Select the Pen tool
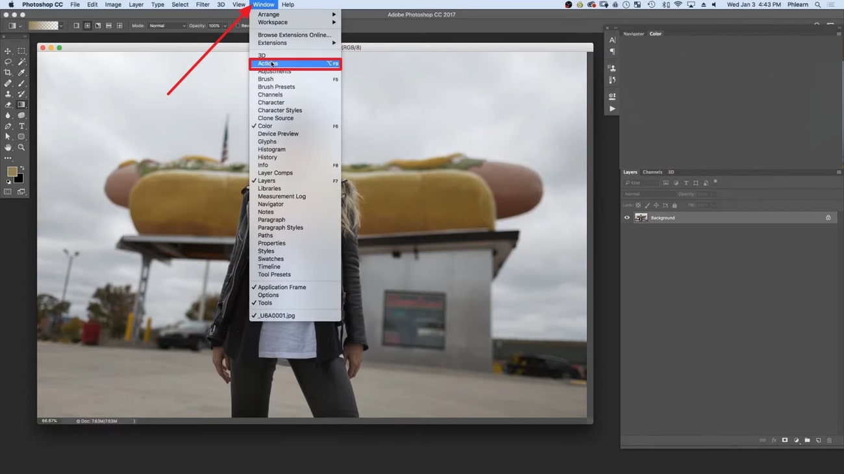The image size is (844, 474). (8, 126)
